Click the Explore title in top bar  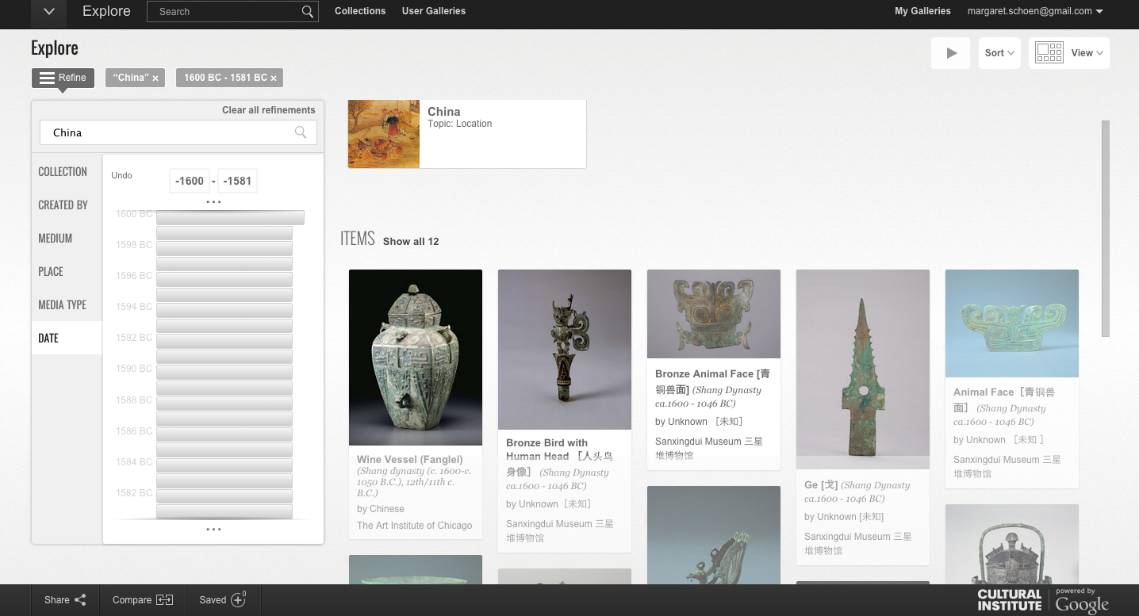coord(106,11)
